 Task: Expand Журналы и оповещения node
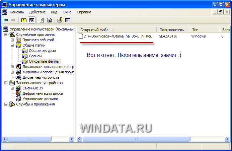pos(12,72)
